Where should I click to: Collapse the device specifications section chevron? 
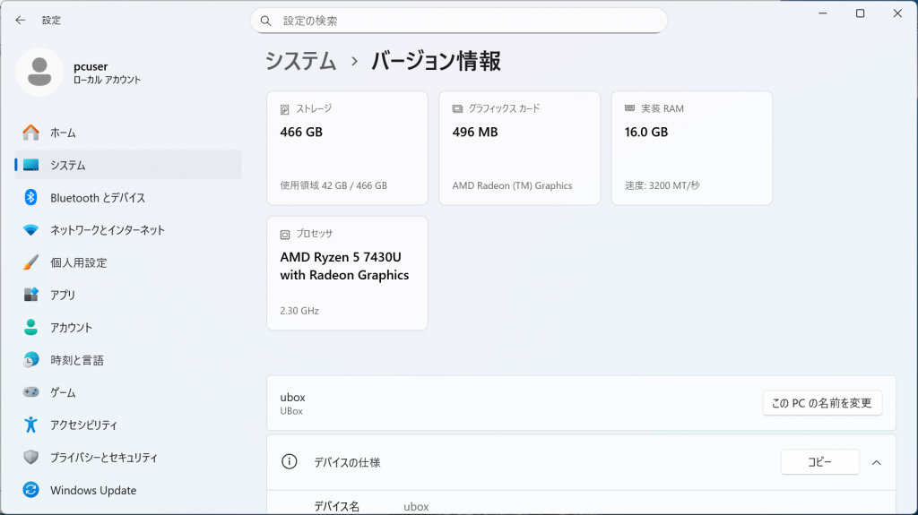(877, 462)
